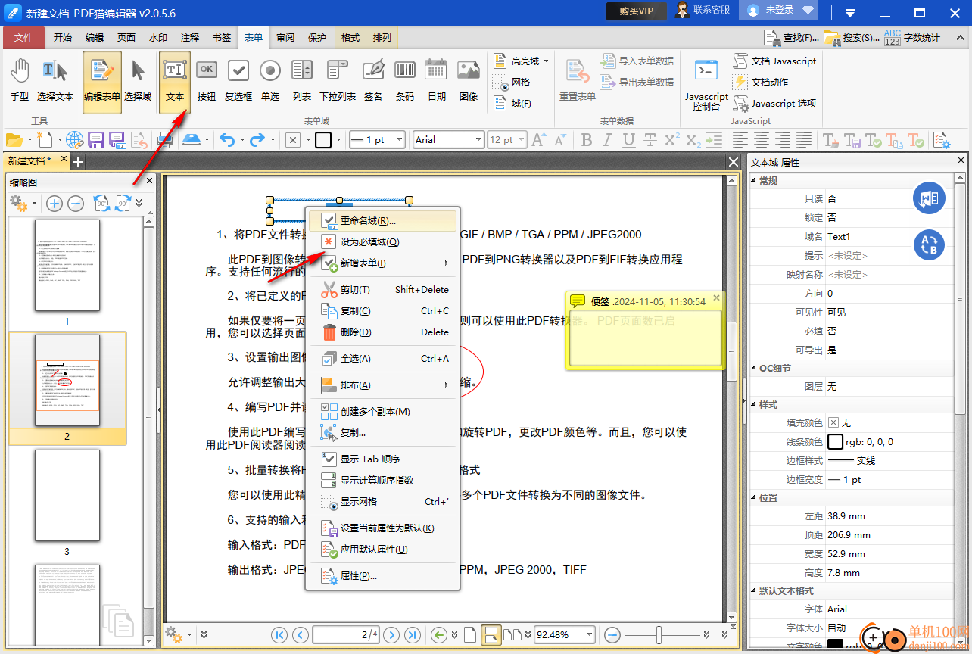Image resolution: width=972 pixels, height=654 pixels.
Task: Click the 购买VIP button
Action: [x=636, y=11]
